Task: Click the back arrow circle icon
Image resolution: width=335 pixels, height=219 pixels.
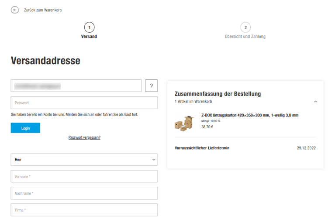Action: 15,10
